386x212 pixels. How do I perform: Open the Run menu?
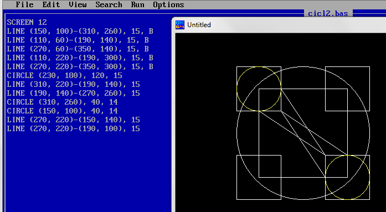click(x=137, y=4)
